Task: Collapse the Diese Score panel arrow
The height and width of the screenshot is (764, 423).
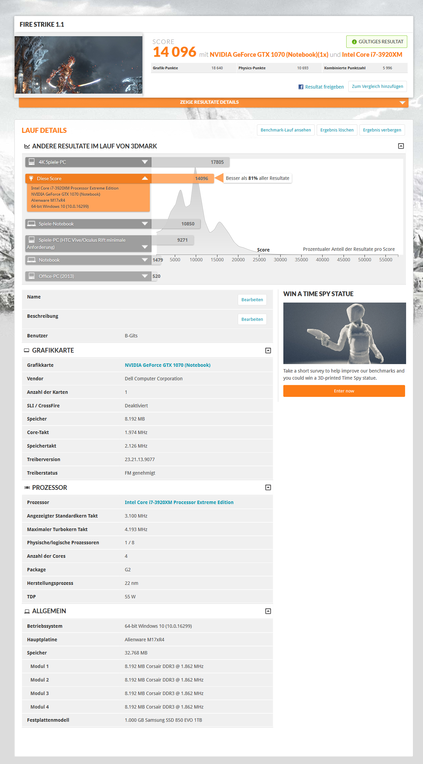Action: [x=145, y=178]
